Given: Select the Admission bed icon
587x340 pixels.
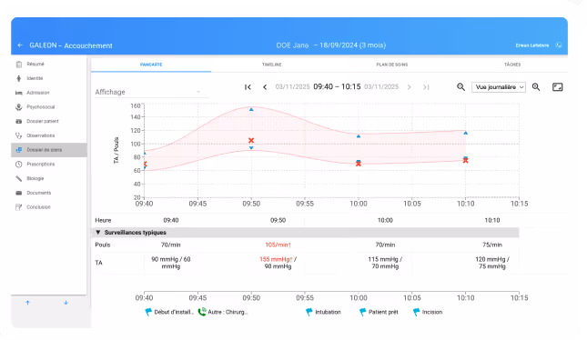Looking at the screenshot, I should click(x=19, y=93).
